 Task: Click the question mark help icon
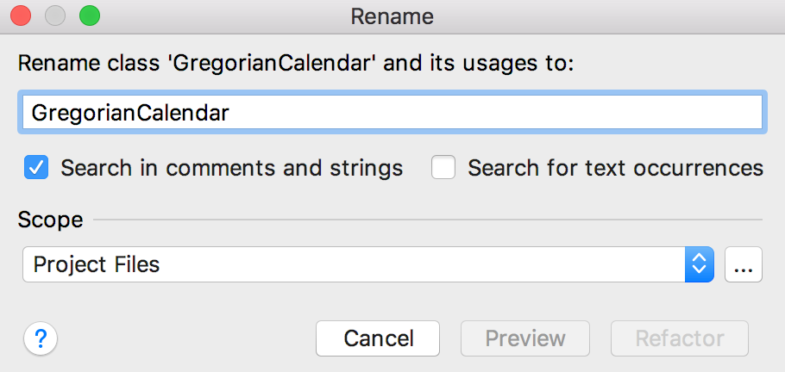pos(41,338)
